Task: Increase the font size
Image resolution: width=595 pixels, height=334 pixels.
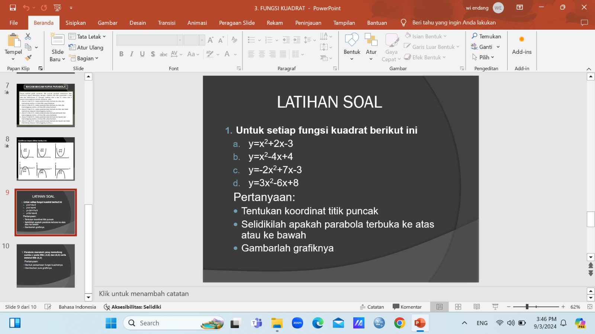Action: pyautogui.click(x=210, y=40)
